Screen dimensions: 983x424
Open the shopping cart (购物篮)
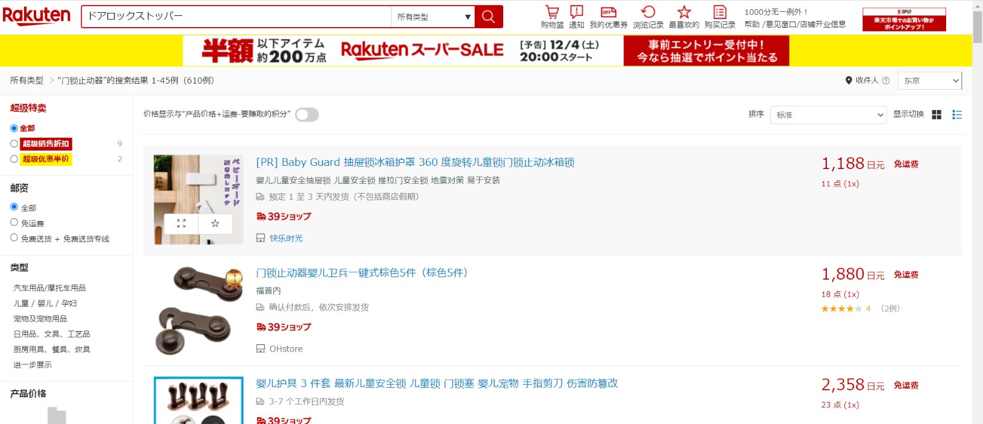coord(552,17)
